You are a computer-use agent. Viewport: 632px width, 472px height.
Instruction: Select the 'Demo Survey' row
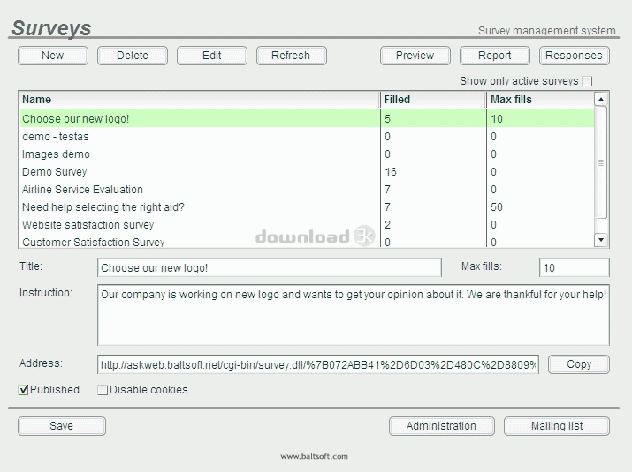coord(307,172)
